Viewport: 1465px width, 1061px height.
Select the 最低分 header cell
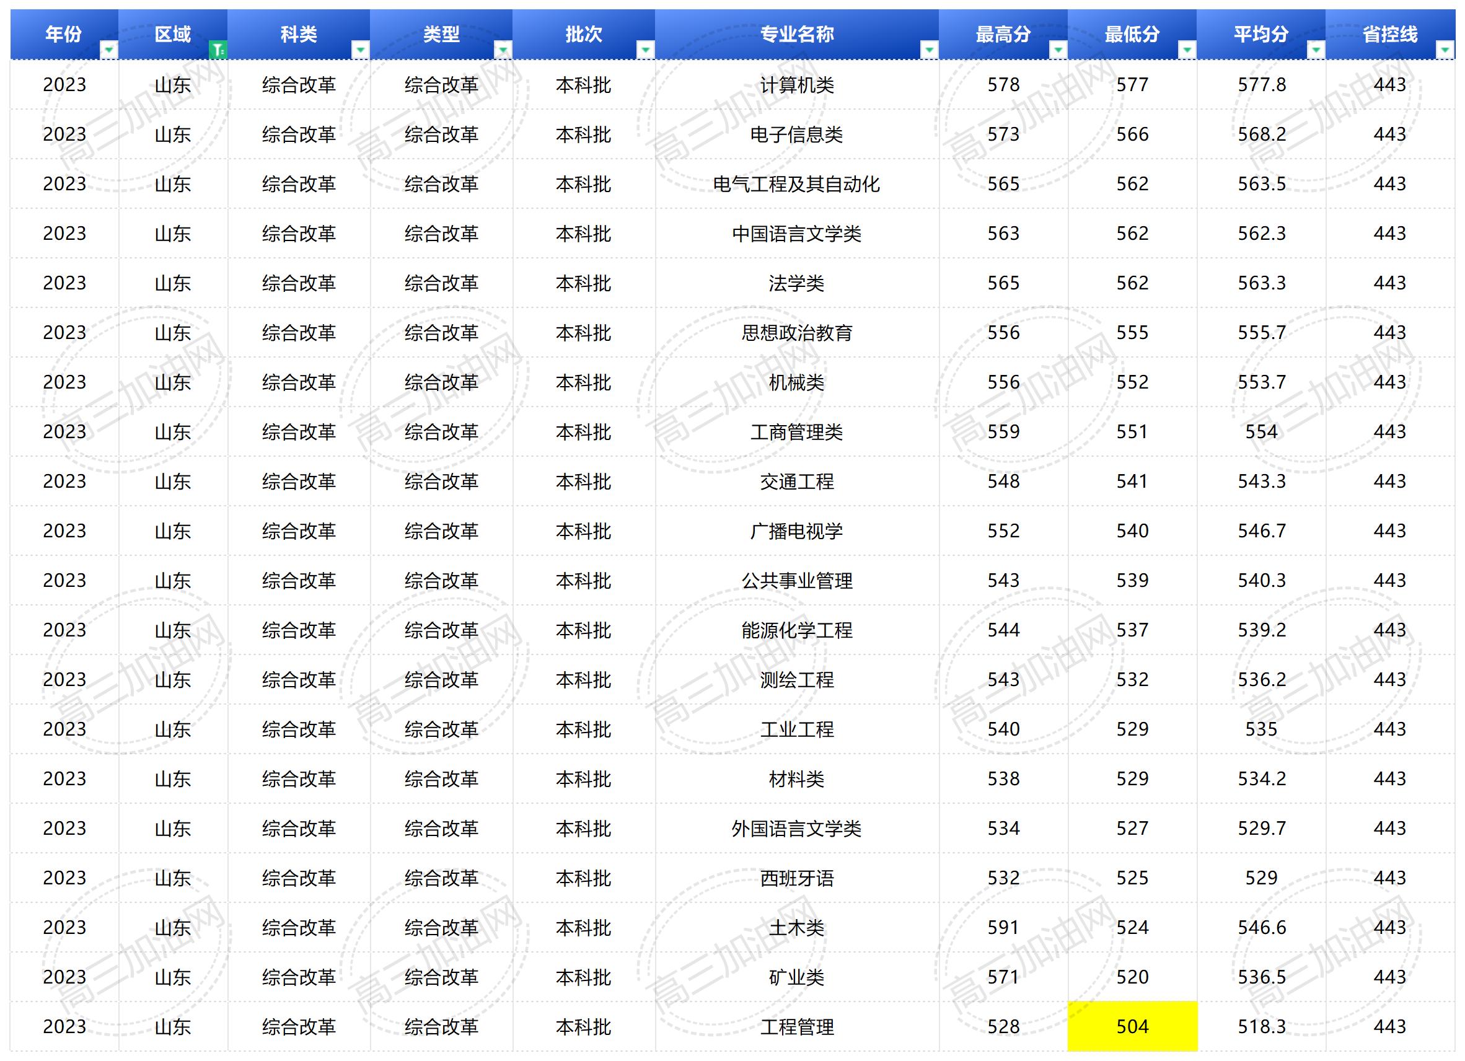point(1132,34)
